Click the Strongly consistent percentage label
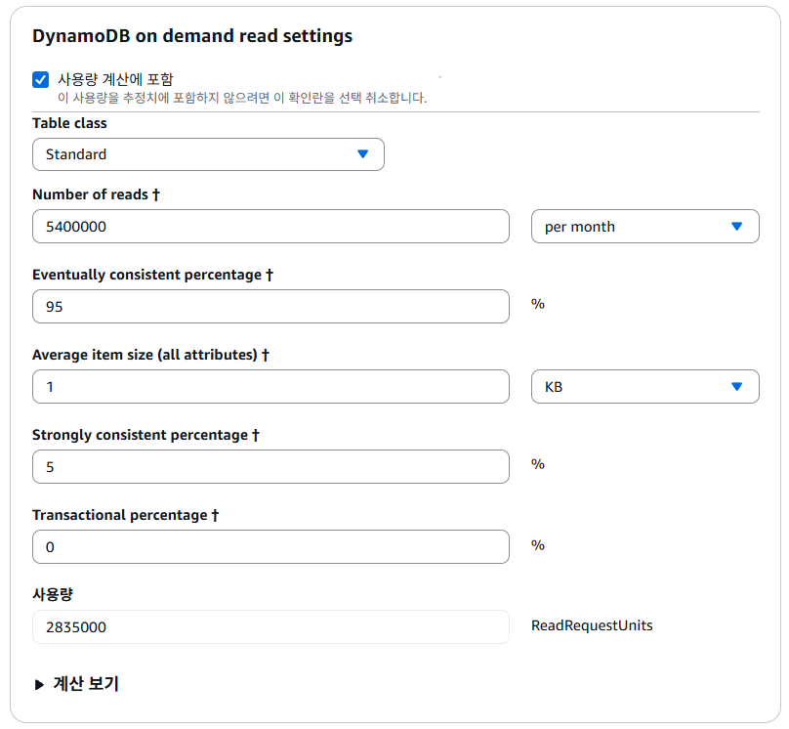 tap(145, 435)
